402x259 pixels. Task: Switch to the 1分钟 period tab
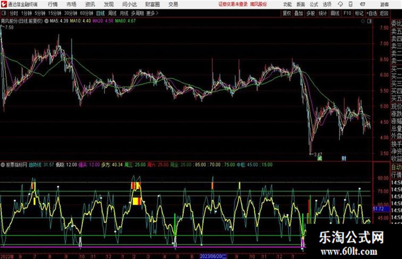(x=26, y=13)
